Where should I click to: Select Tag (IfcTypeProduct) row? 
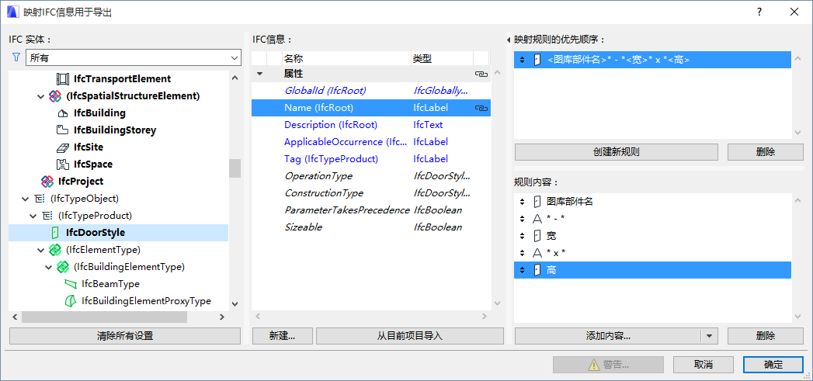[x=370, y=159]
